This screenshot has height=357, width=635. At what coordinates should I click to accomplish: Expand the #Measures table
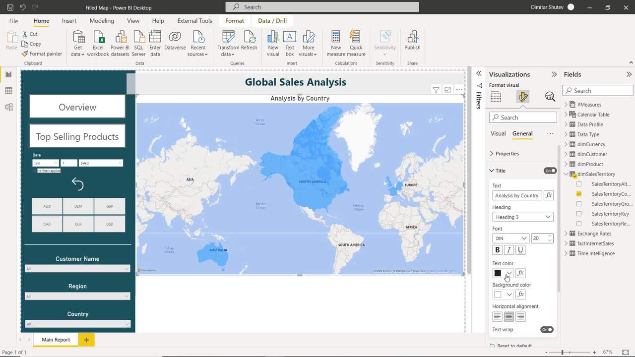(x=566, y=105)
